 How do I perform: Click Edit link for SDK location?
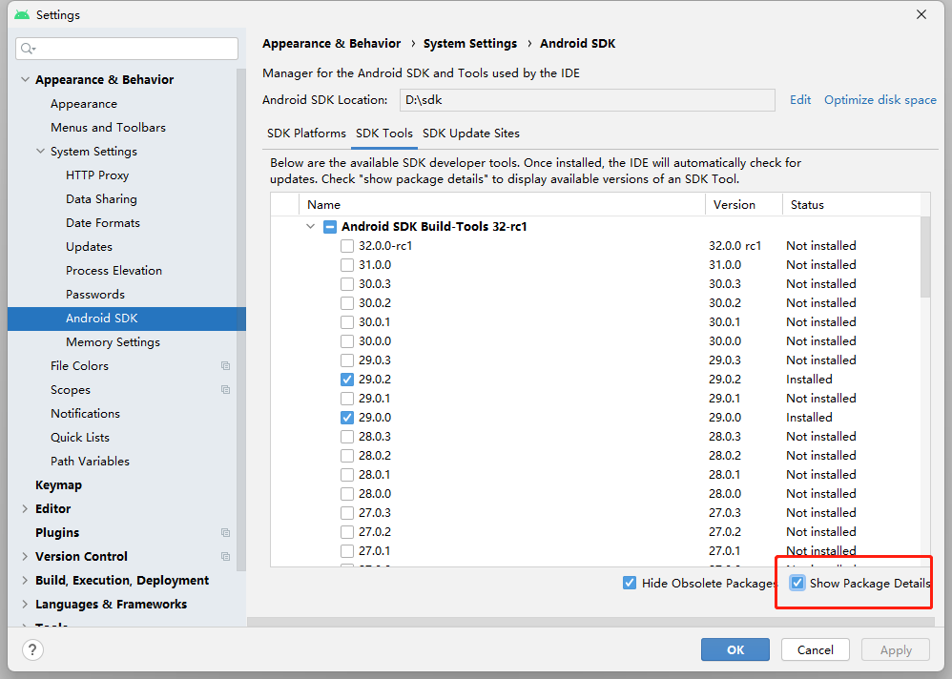800,100
